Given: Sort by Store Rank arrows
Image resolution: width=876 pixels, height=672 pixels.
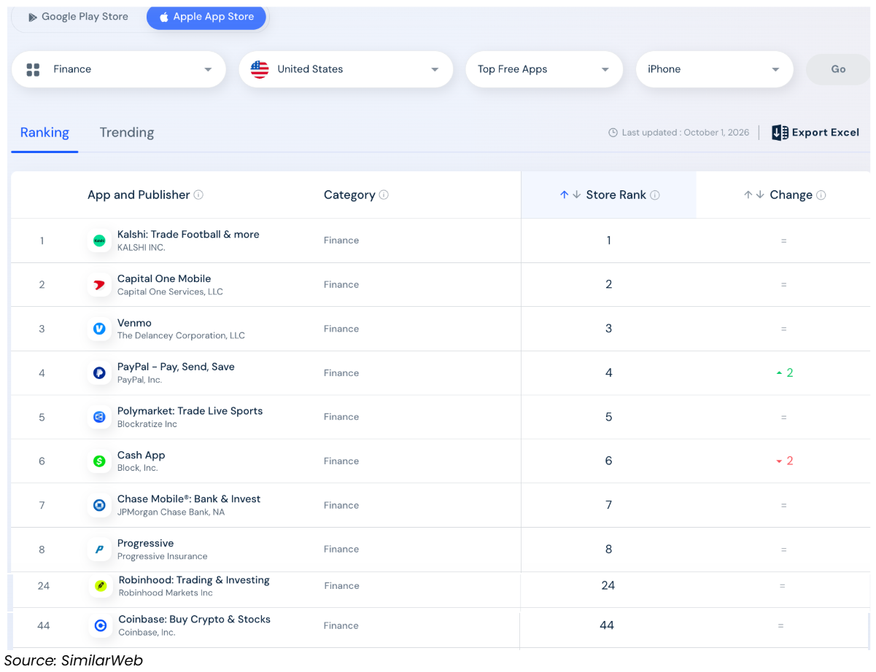Looking at the screenshot, I should click(x=570, y=195).
